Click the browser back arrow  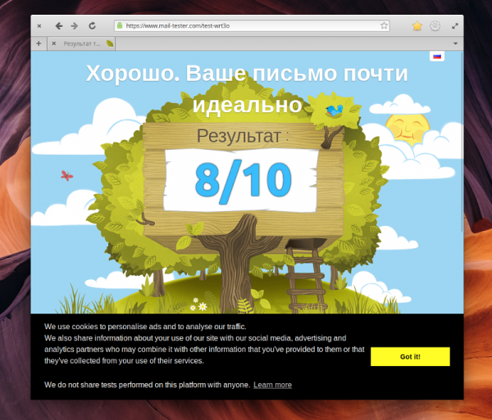[59, 26]
